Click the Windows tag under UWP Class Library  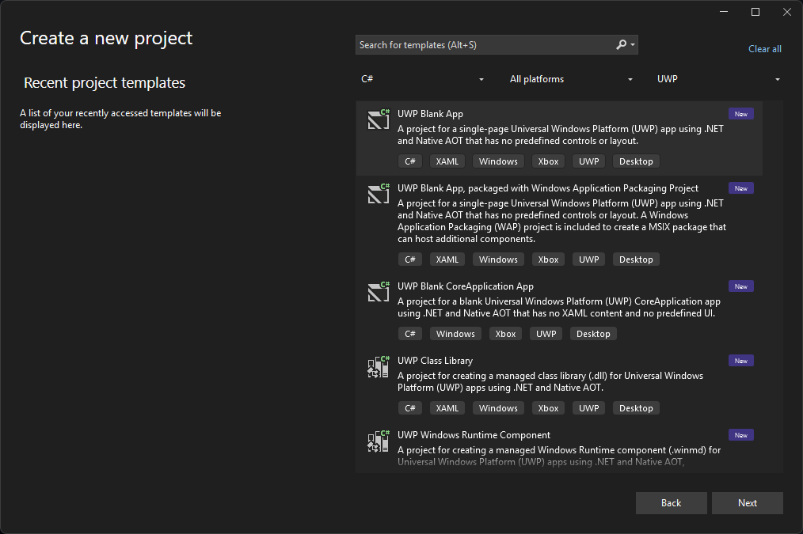[x=498, y=408]
